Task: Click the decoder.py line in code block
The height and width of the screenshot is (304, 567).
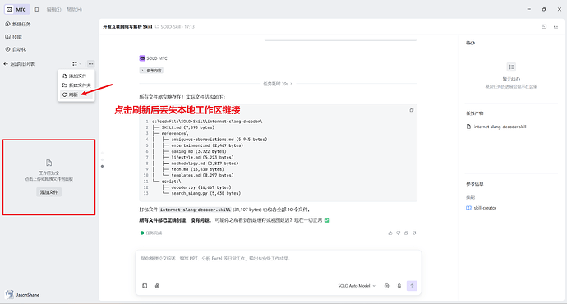Action: coord(201,187)
